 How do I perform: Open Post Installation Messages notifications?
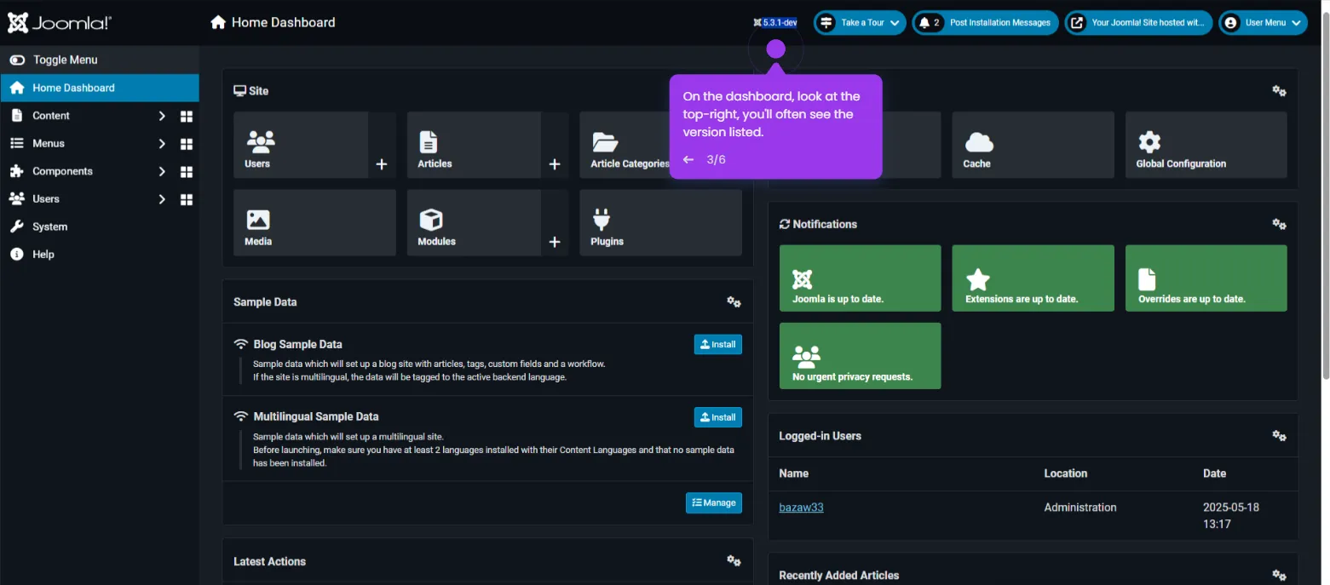[x=986, y=23]
